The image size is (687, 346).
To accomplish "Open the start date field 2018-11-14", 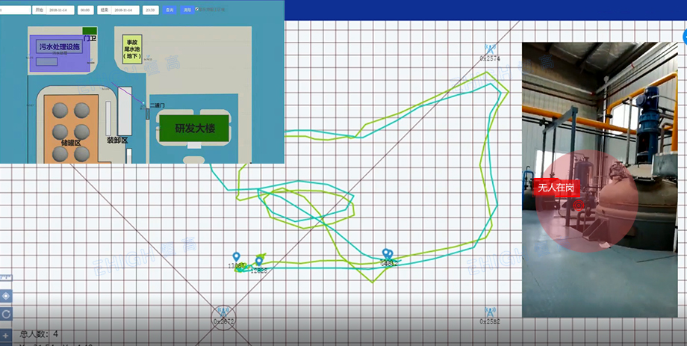I will point(60,10).
